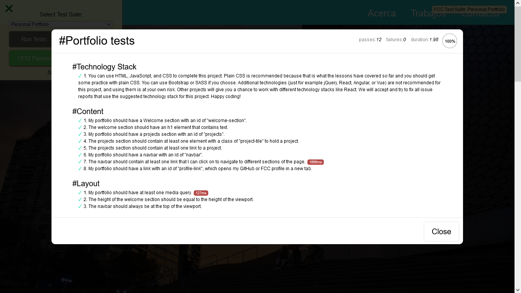Click the duration: 1.98 stat

(425, 40)
